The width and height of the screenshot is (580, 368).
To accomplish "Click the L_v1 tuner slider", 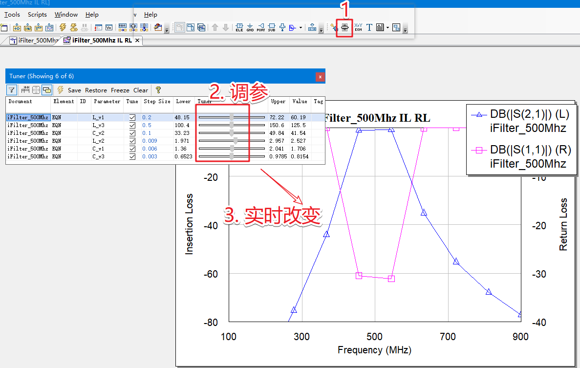I will pos(232,117).
